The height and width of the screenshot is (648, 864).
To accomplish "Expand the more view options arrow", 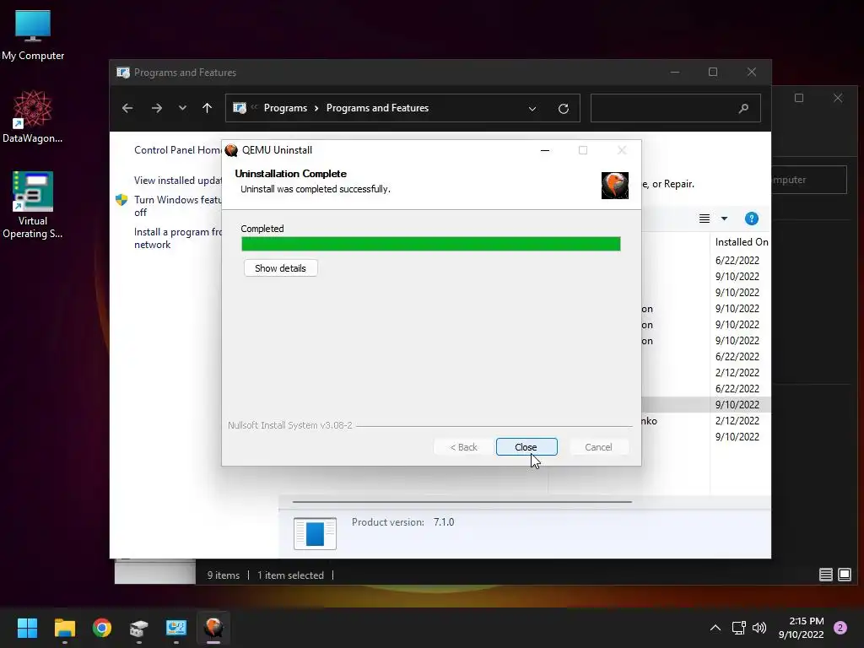I will 724,219.
